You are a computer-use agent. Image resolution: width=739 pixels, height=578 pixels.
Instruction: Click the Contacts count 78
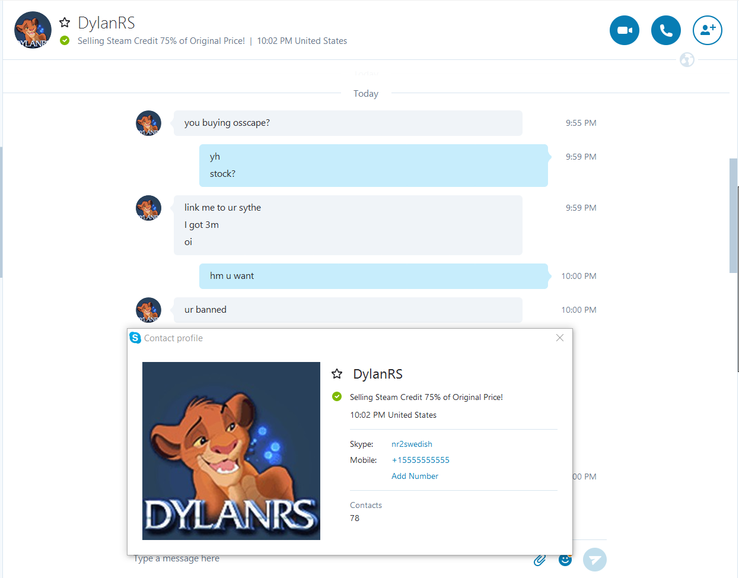[355, 518]
